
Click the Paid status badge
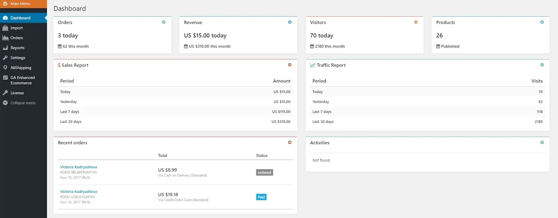261,197
